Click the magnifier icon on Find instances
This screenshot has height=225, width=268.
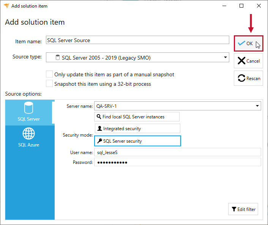coord(99,116)
